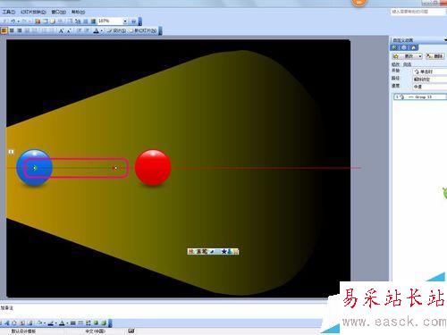Expand the zoom percentage dropdown arrow
Image resolution: width=447 pixels, height=335 pixels.
(125, 21)
